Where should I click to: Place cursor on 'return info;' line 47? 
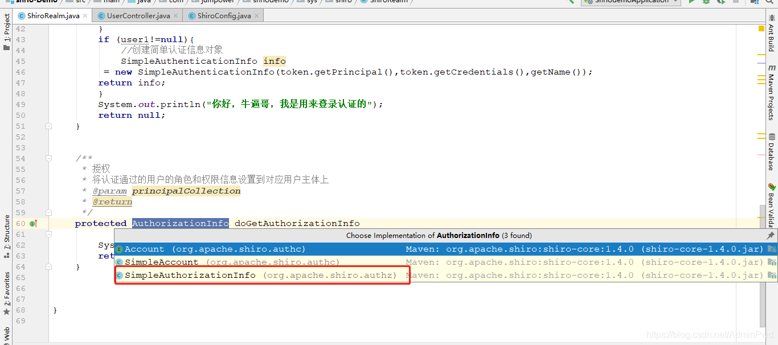[132, 83]
